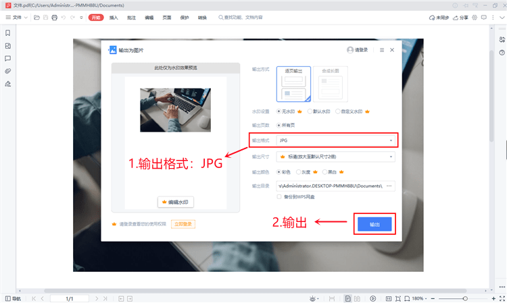Select 彩色 color radio option
This screenshot has width=507, height=303.
(x=279, y=172)
